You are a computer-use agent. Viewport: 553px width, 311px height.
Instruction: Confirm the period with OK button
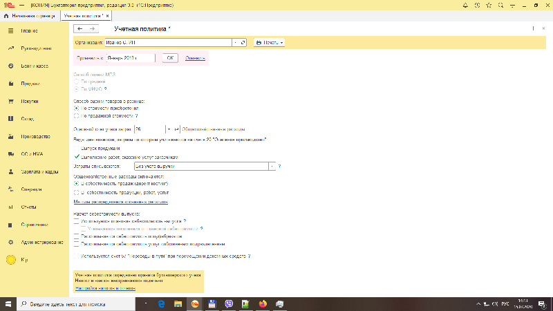(x=170, y=58)
